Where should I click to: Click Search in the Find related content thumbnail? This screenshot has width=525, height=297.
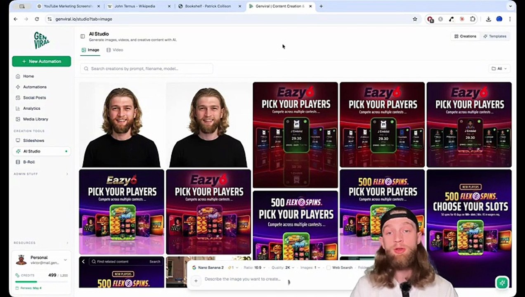coord(155,262)
